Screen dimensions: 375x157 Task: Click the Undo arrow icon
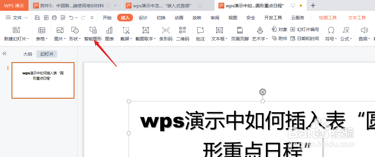(72, 18)
